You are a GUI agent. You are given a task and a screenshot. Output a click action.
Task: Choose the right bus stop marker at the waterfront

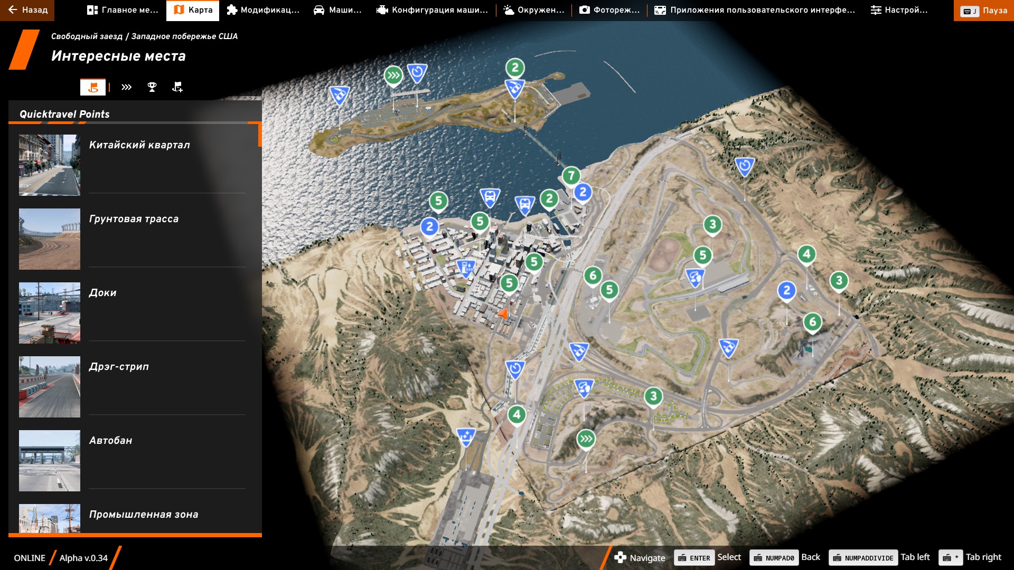tap(525, 205)
